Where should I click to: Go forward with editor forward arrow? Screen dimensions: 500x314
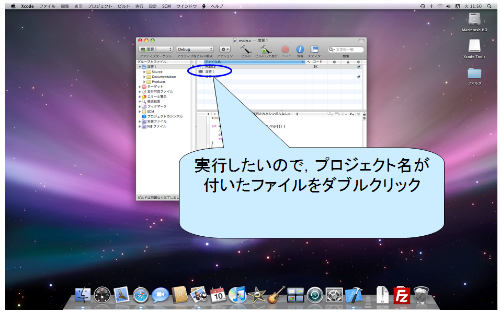coord(215,114)
